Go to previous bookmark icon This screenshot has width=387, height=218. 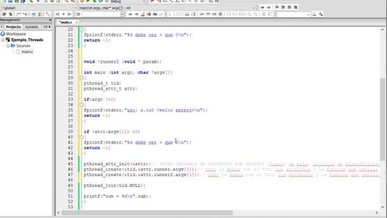tap(283, 7)
